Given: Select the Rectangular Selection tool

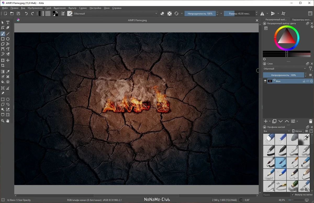Looking at the screenshot, I should 3,99.
